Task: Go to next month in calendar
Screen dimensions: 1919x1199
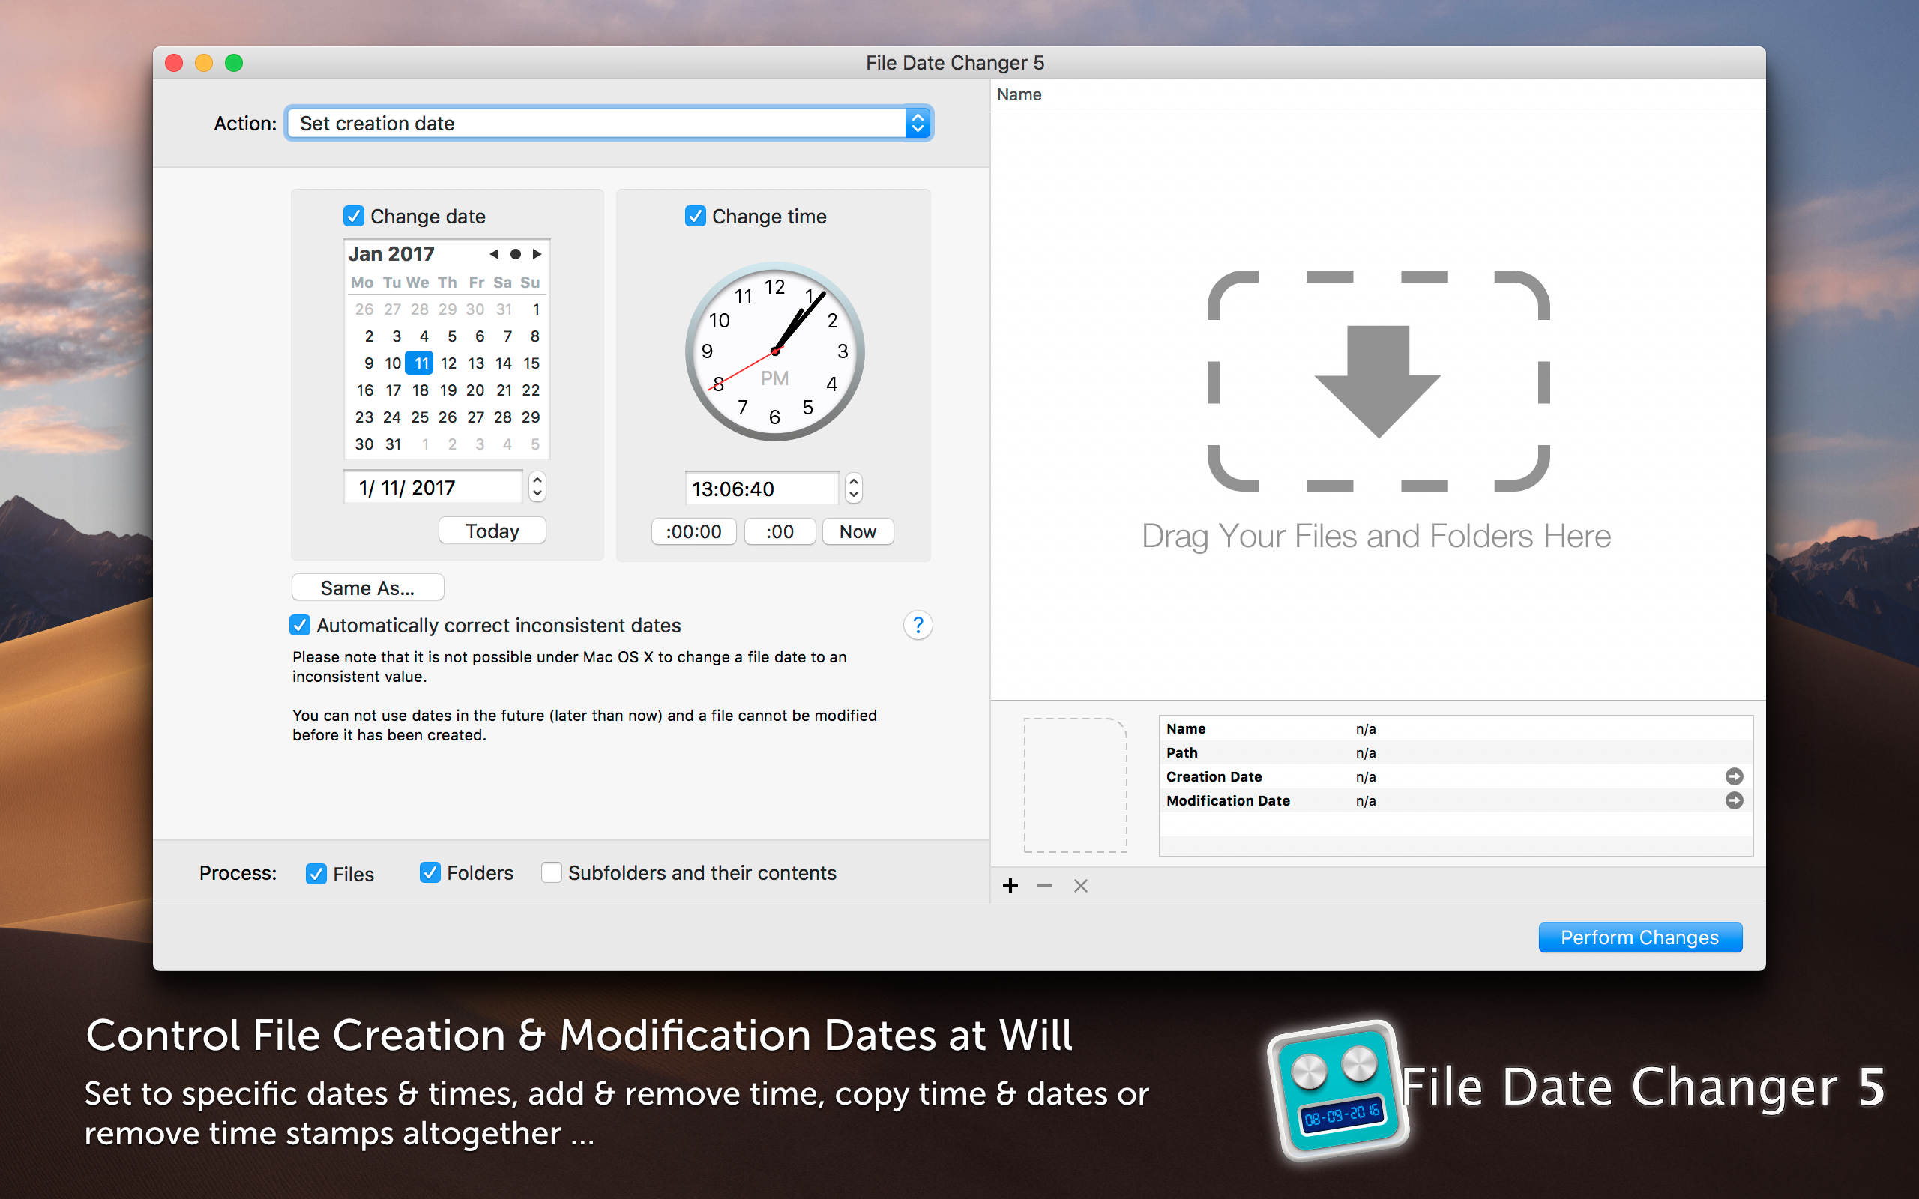Action: click(537, 254)
